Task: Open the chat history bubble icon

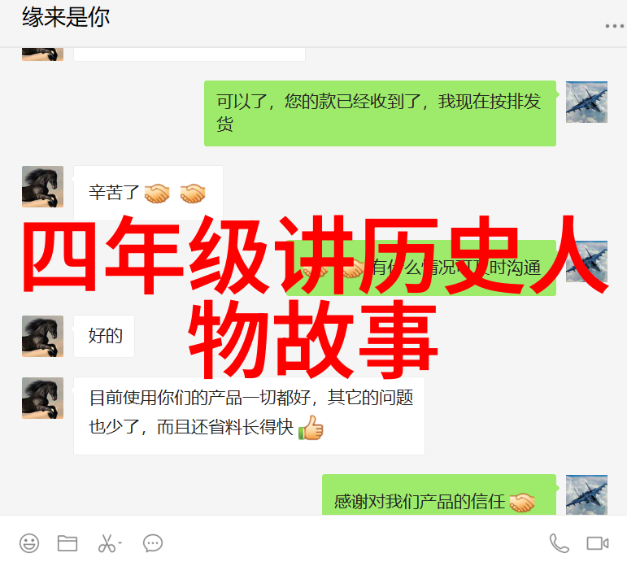Action: click(x=153, y=543)
